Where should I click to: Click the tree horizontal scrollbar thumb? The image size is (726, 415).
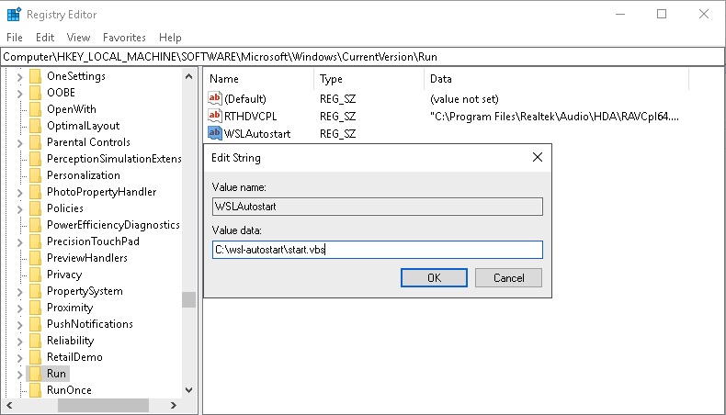point(103,405)
